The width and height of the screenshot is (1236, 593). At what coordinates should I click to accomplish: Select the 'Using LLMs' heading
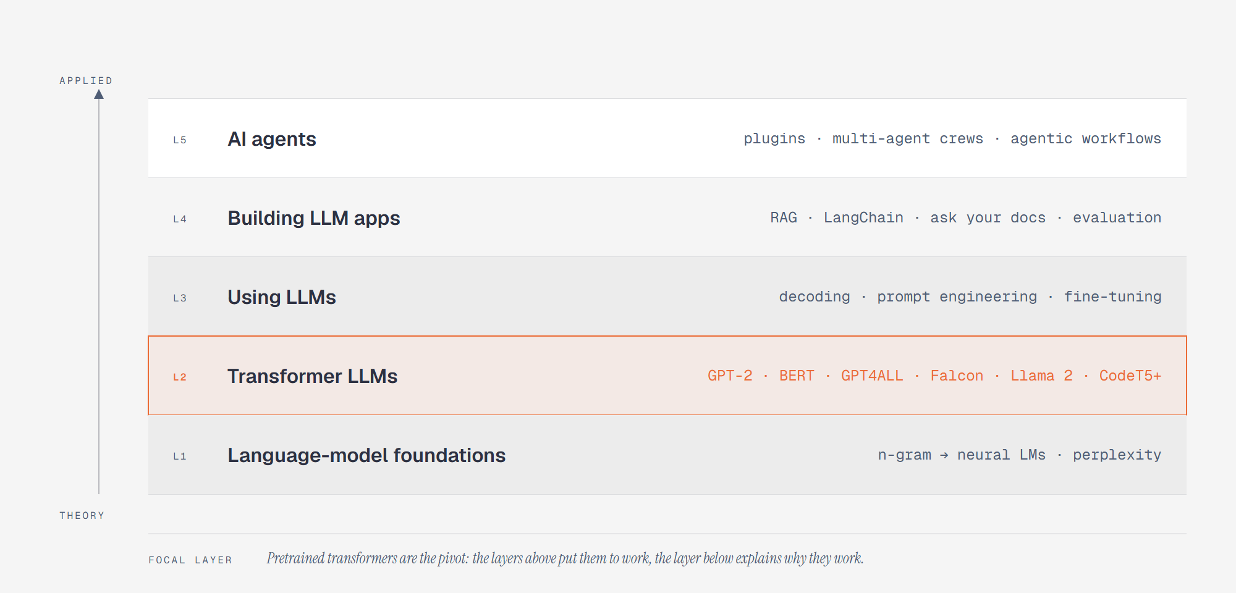(282, 297)
